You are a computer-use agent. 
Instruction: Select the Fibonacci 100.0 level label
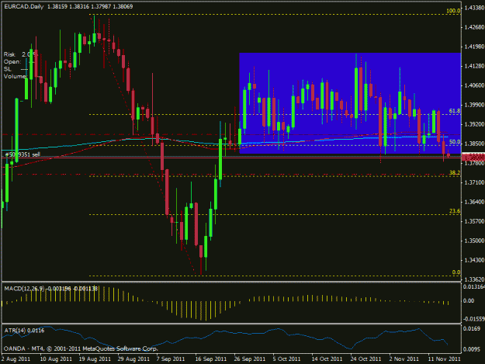click(453, 11)
